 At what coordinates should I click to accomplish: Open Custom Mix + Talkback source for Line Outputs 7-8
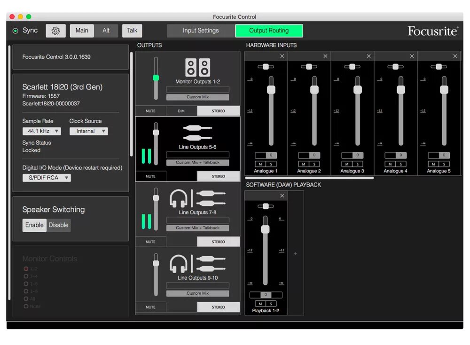click(197, 228)
